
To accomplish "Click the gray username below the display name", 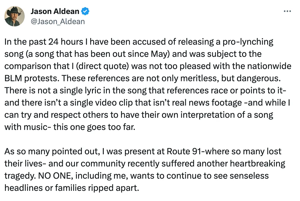I will [x=58, y=21].
